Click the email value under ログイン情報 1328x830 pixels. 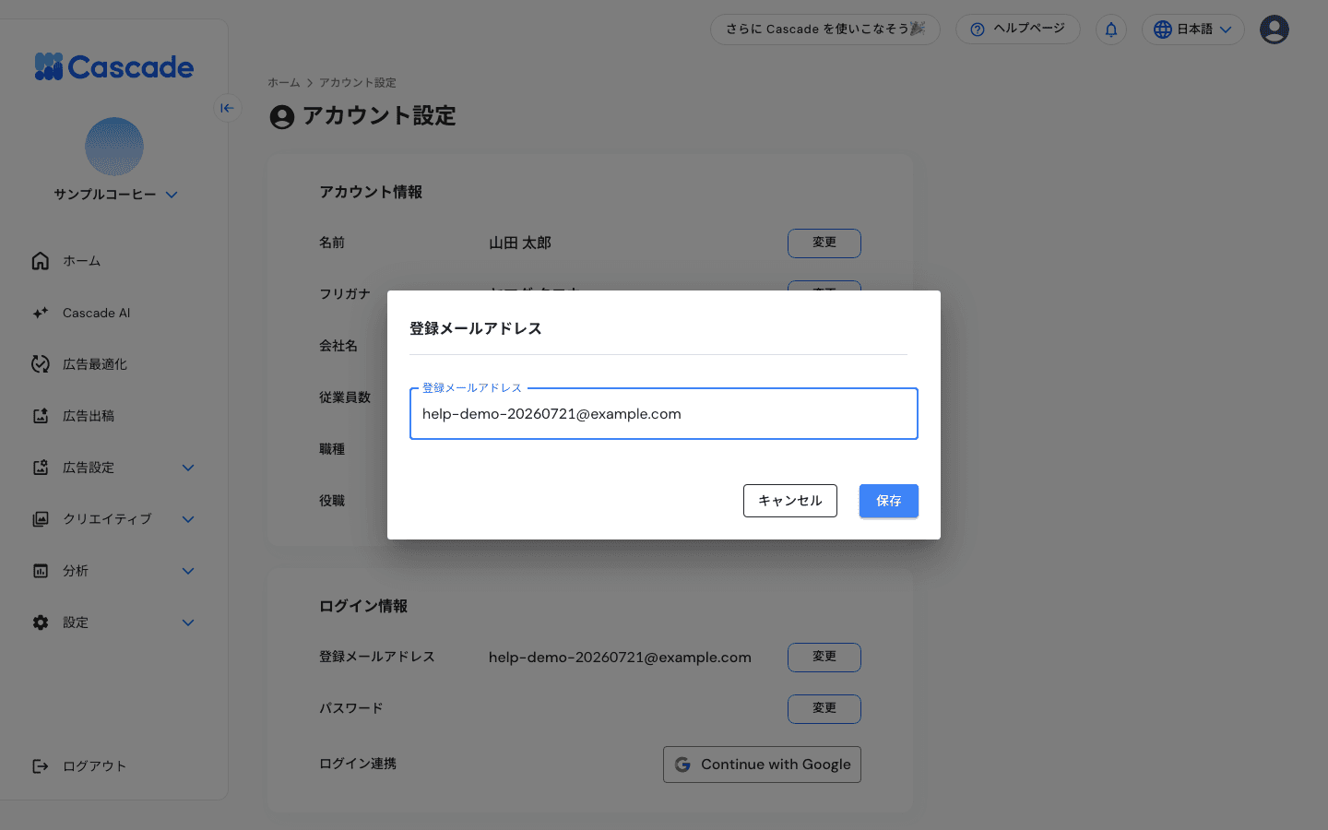pos(620,658)
